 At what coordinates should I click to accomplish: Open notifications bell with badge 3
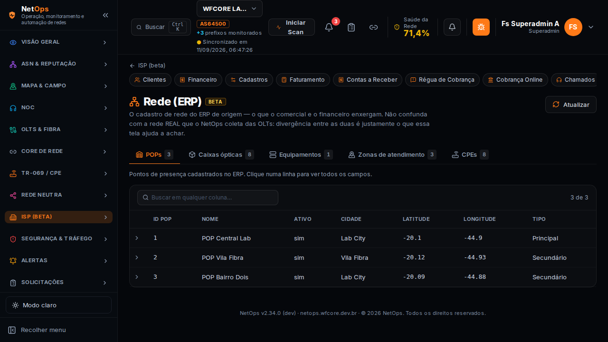point(329,27)
